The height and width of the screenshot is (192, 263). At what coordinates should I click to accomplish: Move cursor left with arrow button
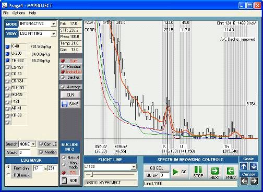244,181
